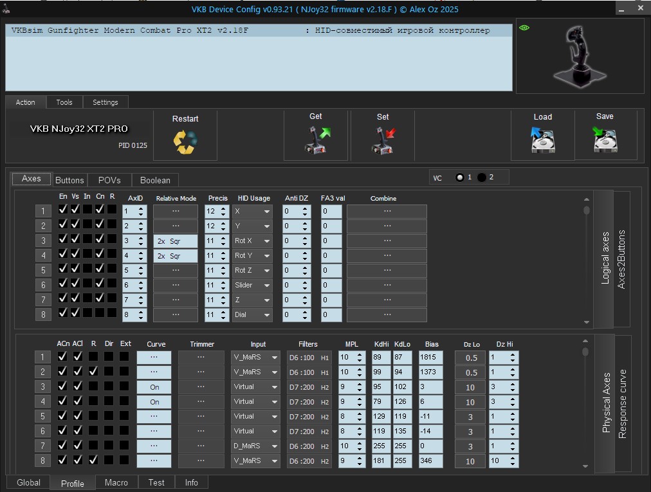
Task: Click the Load hard drive icon
Action: tap(543, 140)
